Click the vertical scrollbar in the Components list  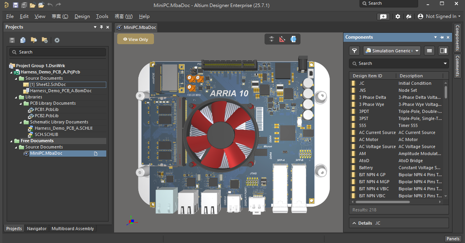tap(446, 92)
